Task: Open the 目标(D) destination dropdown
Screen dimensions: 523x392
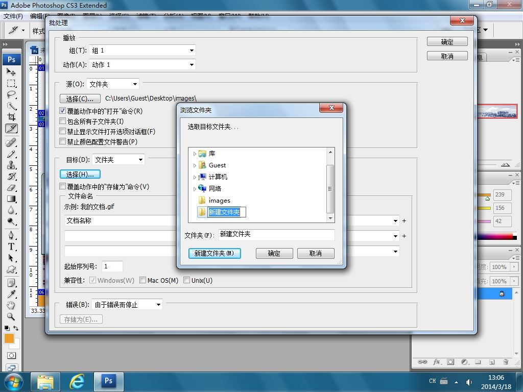Action: (118, 160)
